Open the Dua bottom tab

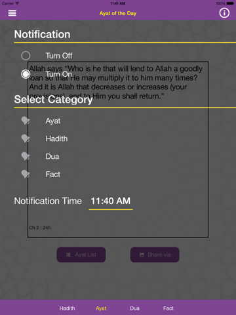[x=134, y=308]
